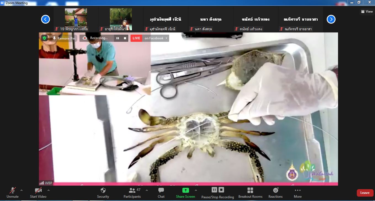Open the LIVE on Facebook dropdown

point(166,38)
